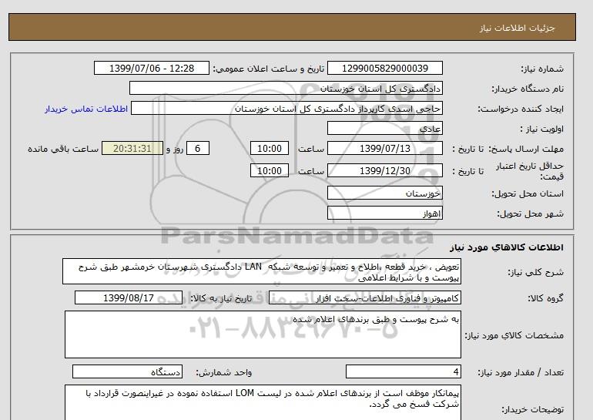Viewport: 593px width, 420px height.
Task: Click the ساعت باقی مانده text
Action: [63, 149]
